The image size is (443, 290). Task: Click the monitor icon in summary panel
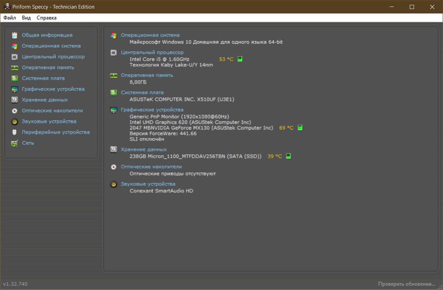click(114, 110)
